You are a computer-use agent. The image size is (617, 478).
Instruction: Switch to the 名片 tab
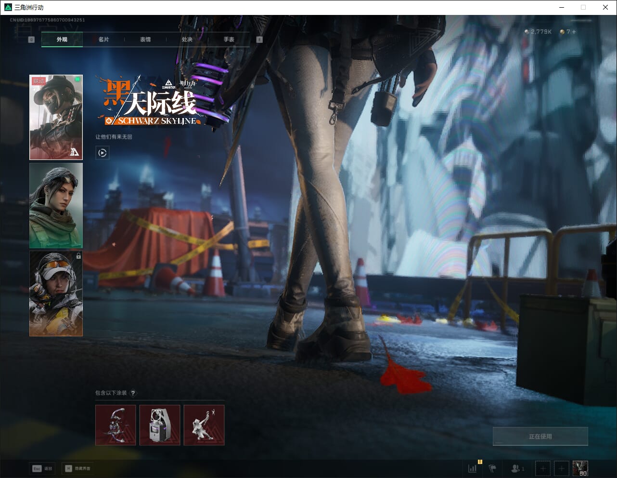(x=103, y=40)
